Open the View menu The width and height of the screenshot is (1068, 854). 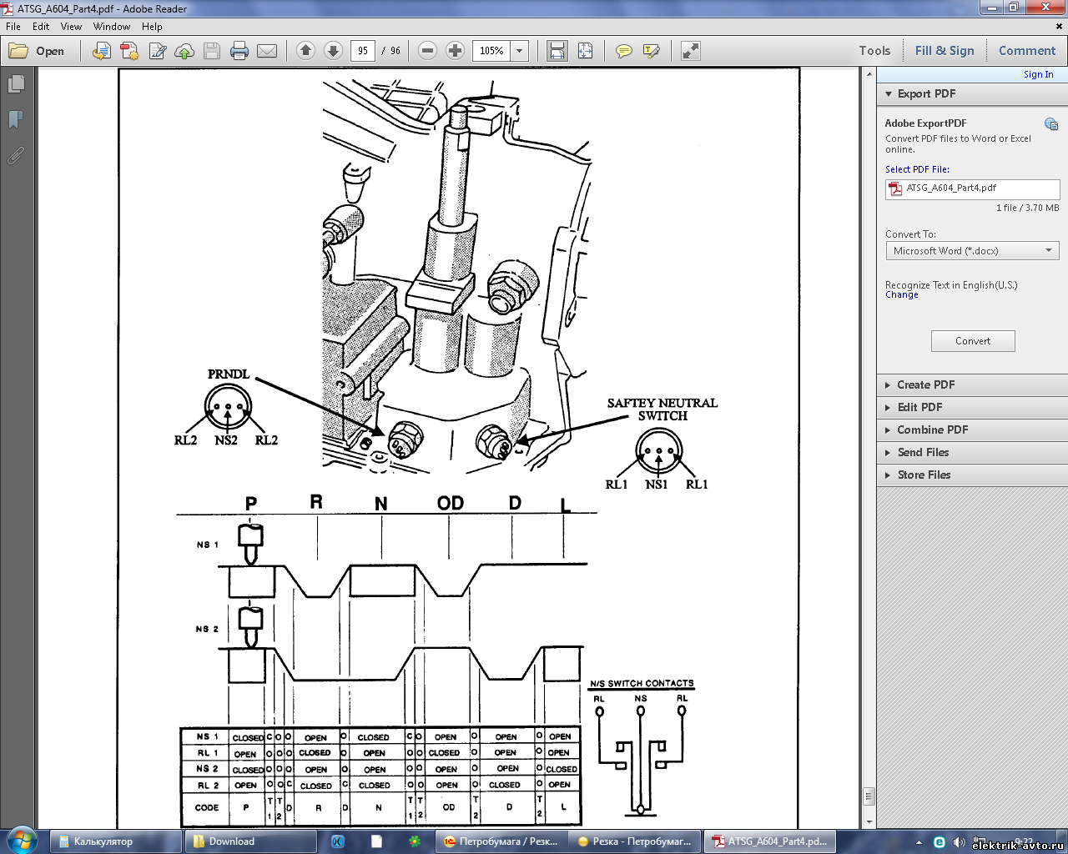pyautogui.click(x=71, y=27)
